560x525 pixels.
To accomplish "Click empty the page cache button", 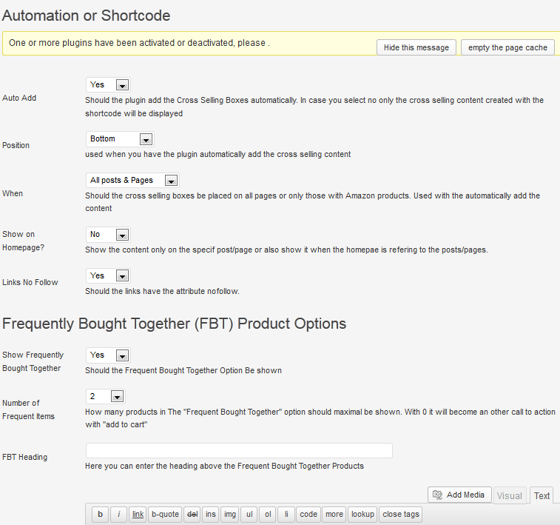I will [x=508, y=47].
